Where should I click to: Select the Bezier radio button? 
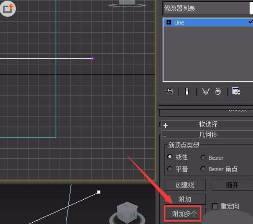click(x=203, y=158)
